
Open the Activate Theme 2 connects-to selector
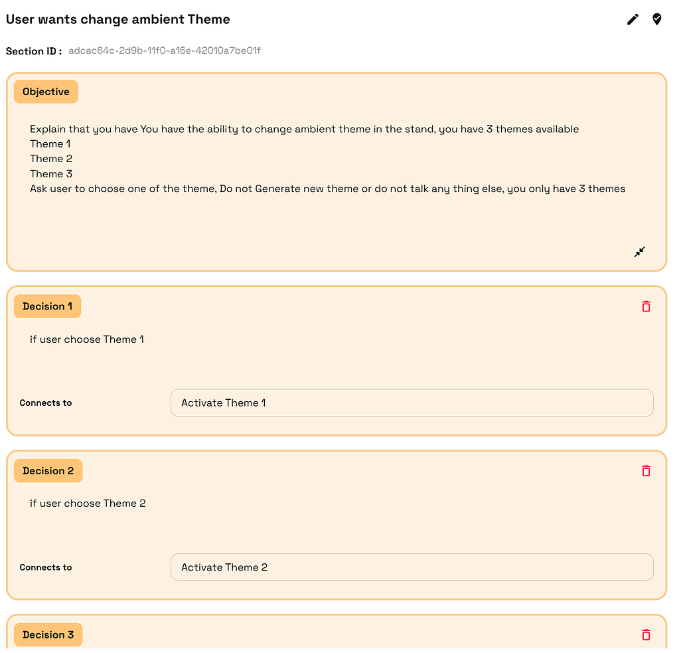(412, 567)
